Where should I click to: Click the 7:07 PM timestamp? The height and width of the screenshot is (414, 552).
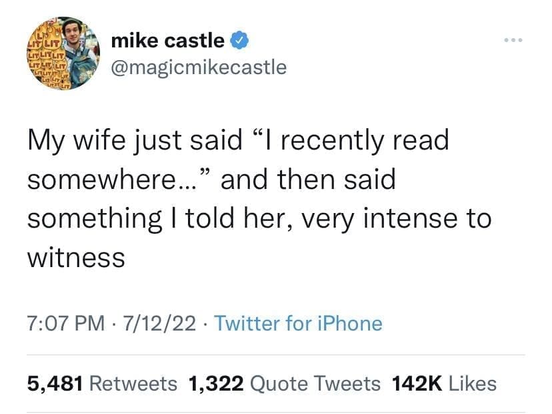(x=65, y=324)
